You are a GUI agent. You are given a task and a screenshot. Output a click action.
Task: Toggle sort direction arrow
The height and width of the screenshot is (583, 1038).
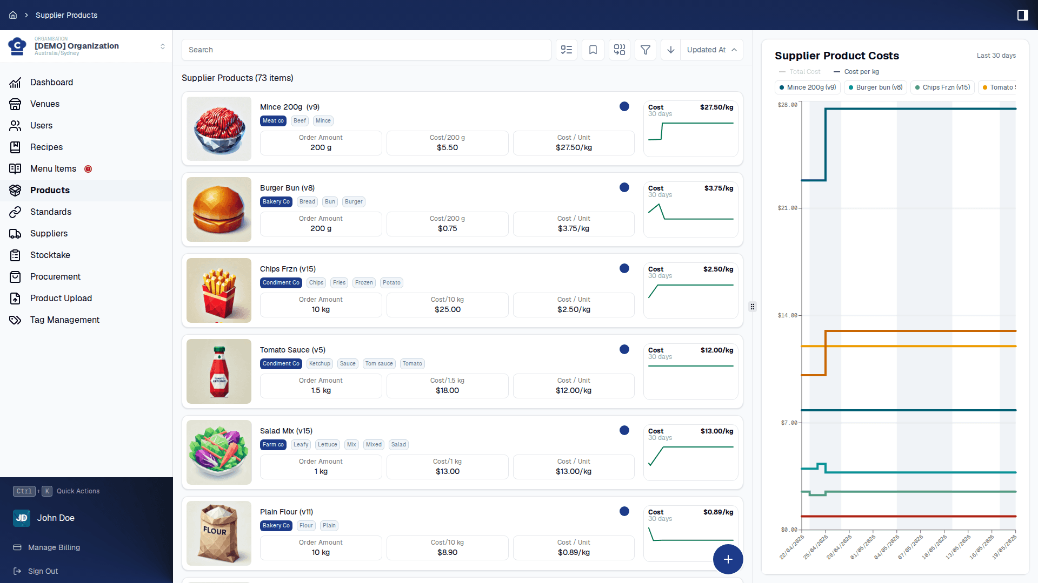[x=671, y=50]
